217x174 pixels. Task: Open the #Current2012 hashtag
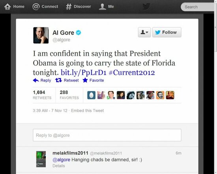coord(132,72)
